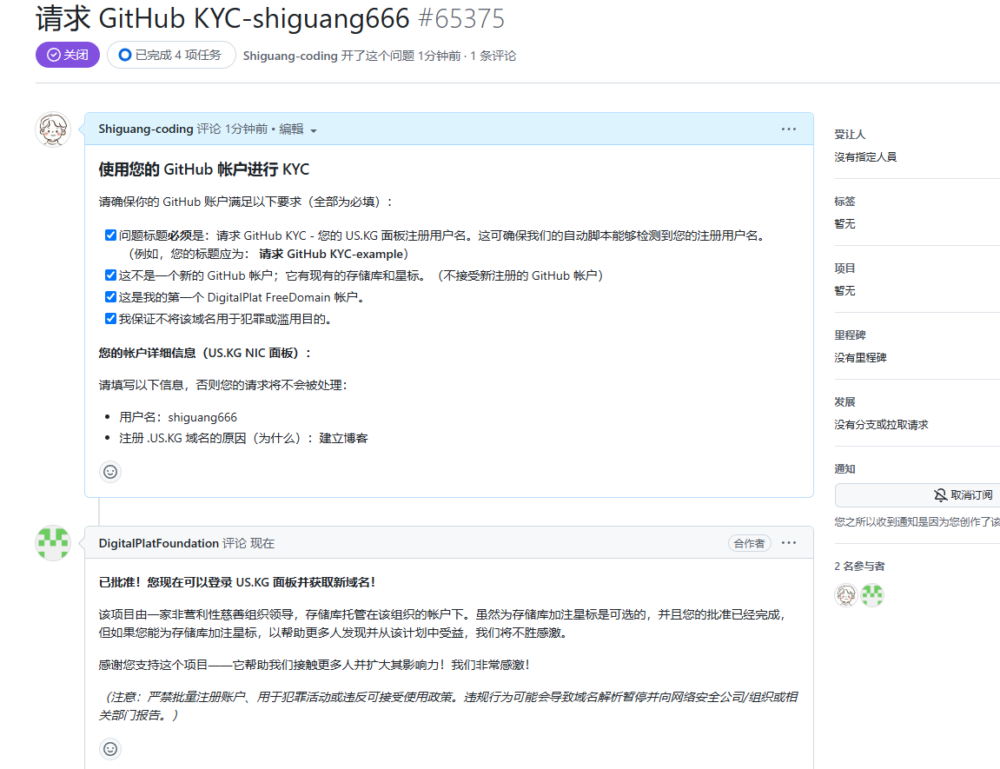
Task: Click Shiguang-coding participant avatar in sidebar
Action: (846, 595)
